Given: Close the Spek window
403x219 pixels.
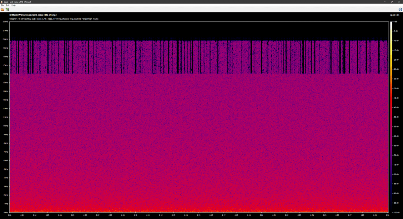Looking at the screenshot, I should tap(399, 2).
